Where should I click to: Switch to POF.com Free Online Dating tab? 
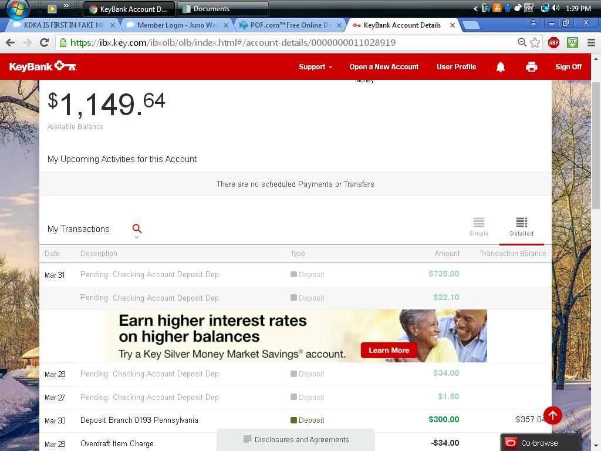click(x=291, y=25)
